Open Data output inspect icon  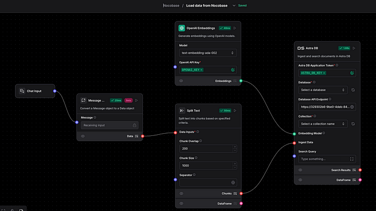[136, 136]
